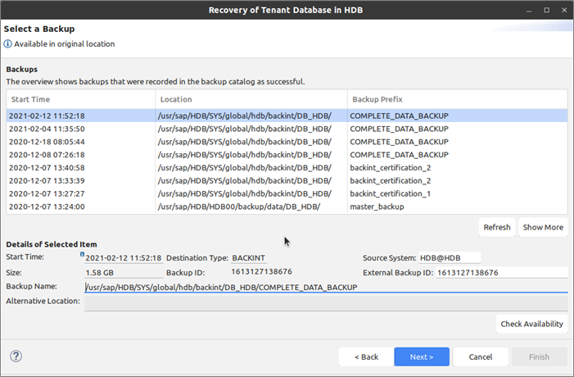Select the backup started 2020-12-07 13:24:00
This screenshot has width=574, height=377.
tap(287, 207)
